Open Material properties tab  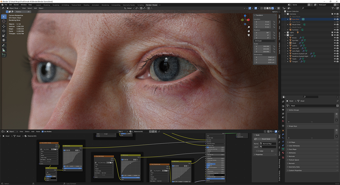click(x=283, y=153)
